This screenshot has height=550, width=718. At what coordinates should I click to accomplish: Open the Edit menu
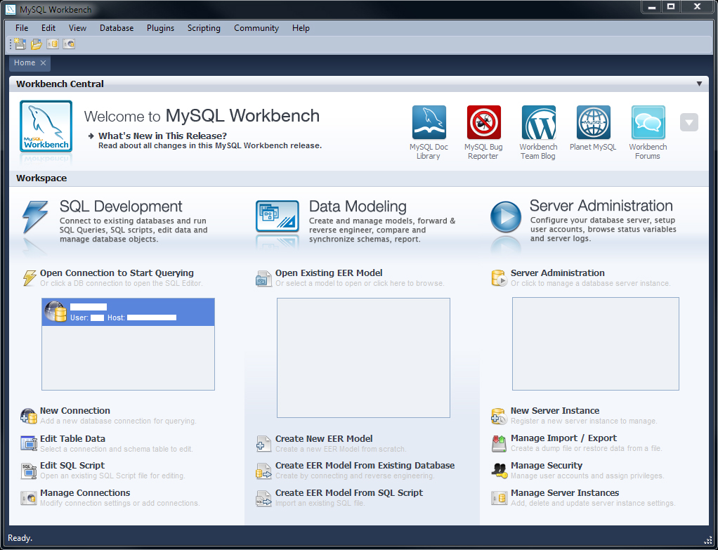coord(48,28)
